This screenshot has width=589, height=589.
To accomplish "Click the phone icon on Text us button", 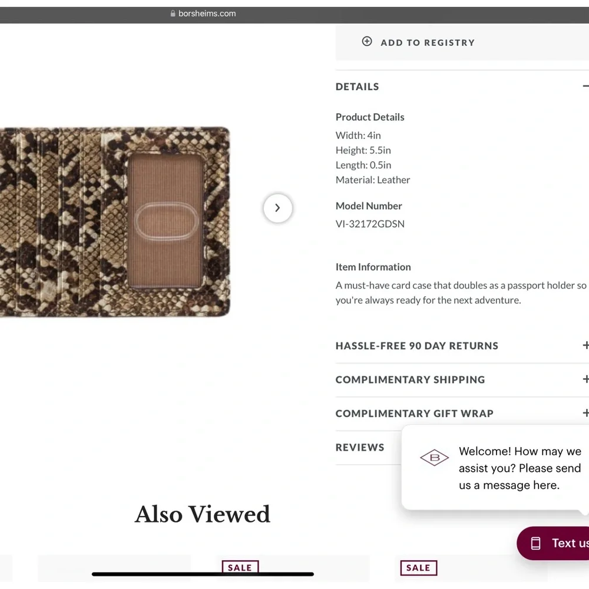I will [535, 543].
